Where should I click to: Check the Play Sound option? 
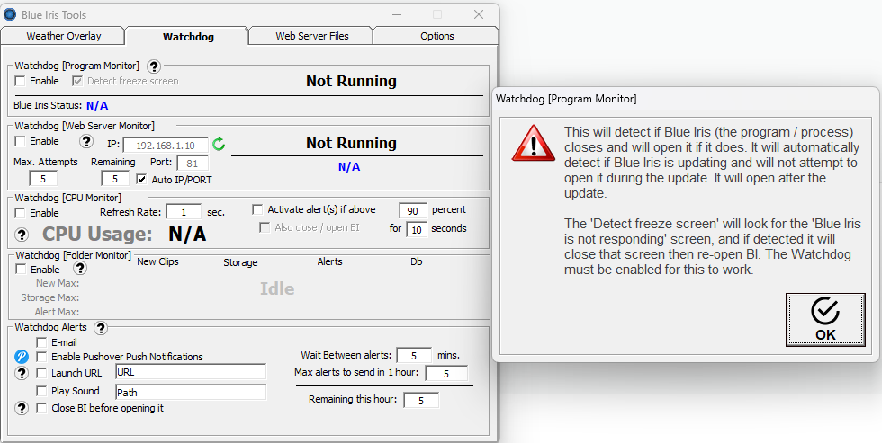pos(42,391)
